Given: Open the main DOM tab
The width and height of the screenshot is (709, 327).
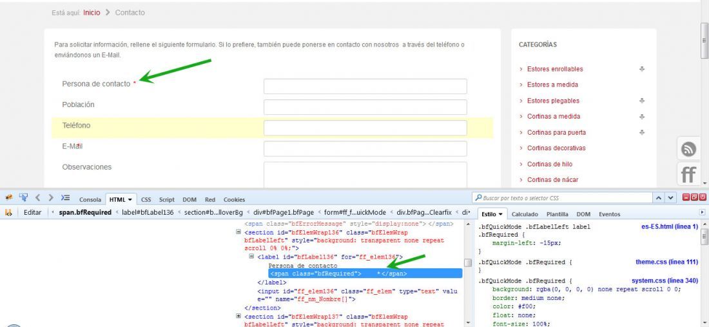Looking at the screenshot, I should (x=189, y=199).
